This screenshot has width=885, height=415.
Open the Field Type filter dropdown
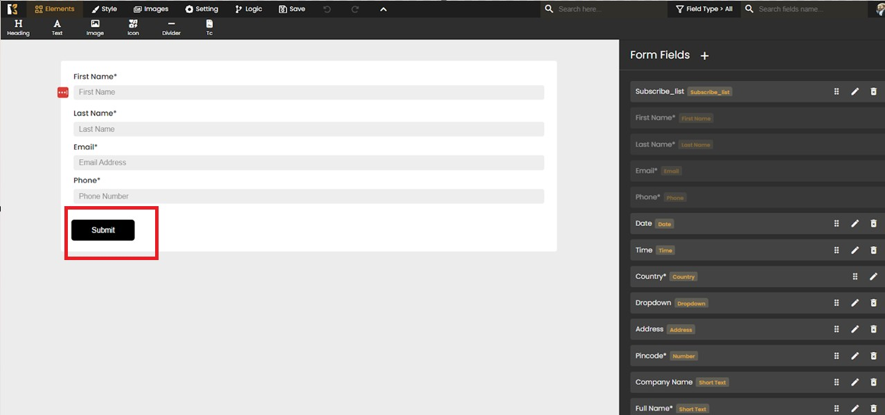pos(704,9)
